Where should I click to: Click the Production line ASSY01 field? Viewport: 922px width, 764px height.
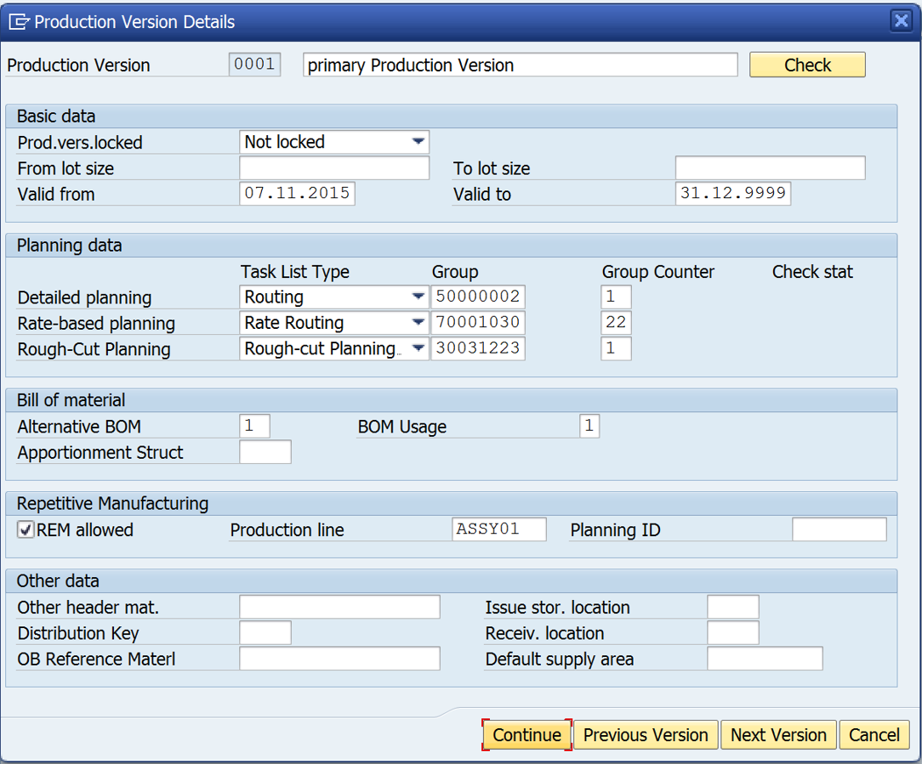[x=498, y=529]
